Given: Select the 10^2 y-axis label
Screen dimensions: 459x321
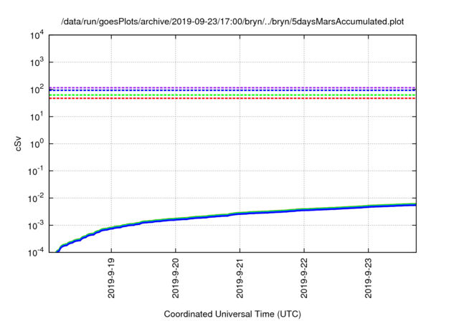Looking at the screenshot, I should pos(37,89).
